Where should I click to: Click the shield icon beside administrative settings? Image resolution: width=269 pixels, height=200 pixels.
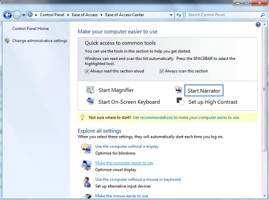point(7,41)
